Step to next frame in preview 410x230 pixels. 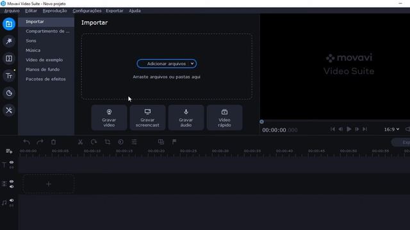pyautogui.click(x=357, y=129)
